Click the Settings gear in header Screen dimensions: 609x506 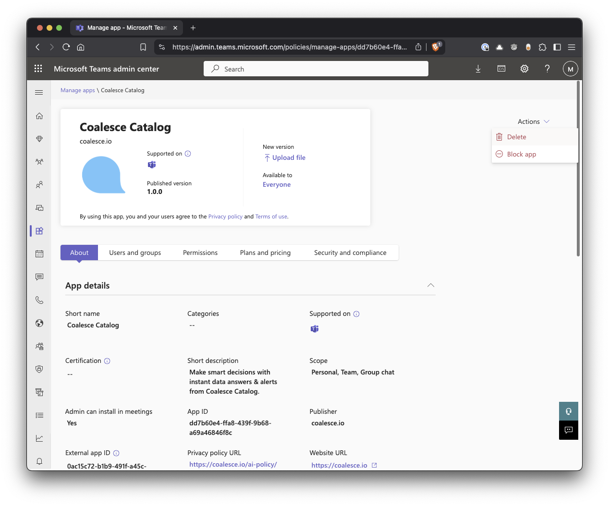[524, 69]
